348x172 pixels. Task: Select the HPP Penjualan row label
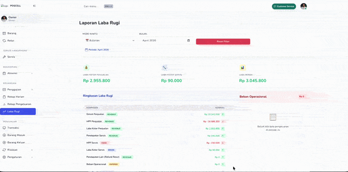[94, 121]
